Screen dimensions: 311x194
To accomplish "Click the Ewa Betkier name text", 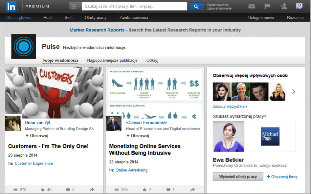I will point(228,160).
